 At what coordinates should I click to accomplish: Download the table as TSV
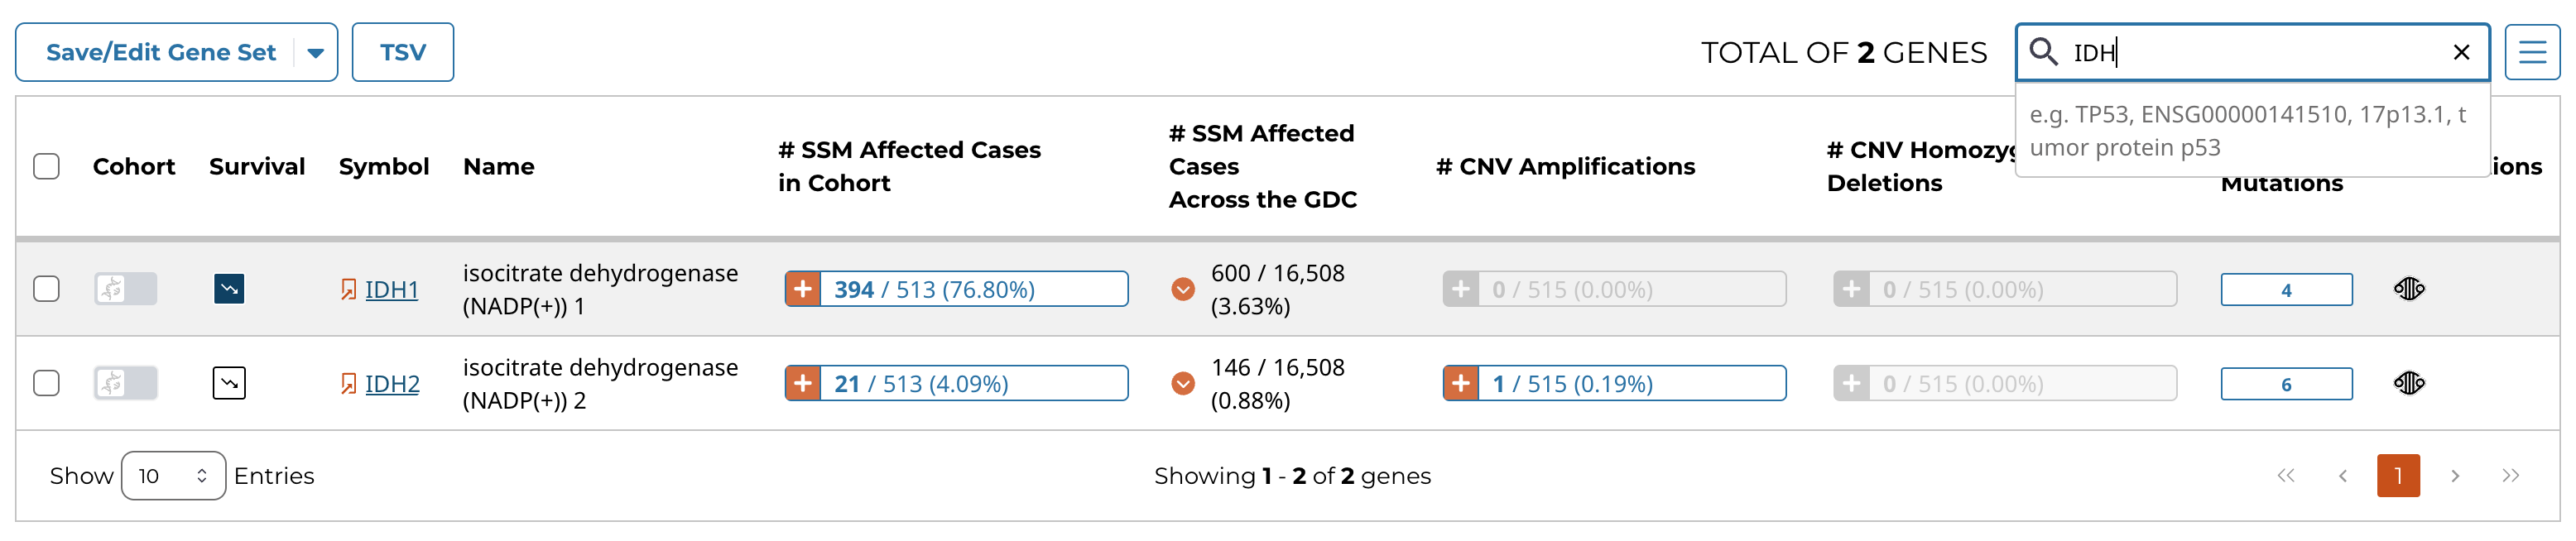[403, 52]
